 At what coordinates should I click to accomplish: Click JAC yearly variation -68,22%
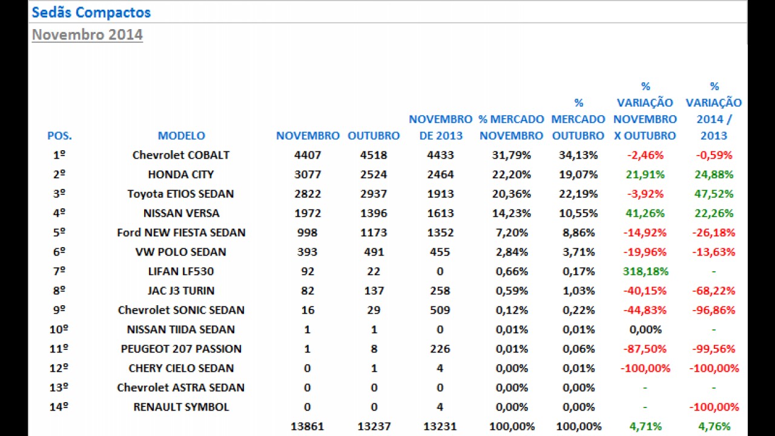click(x=714, y=291)
